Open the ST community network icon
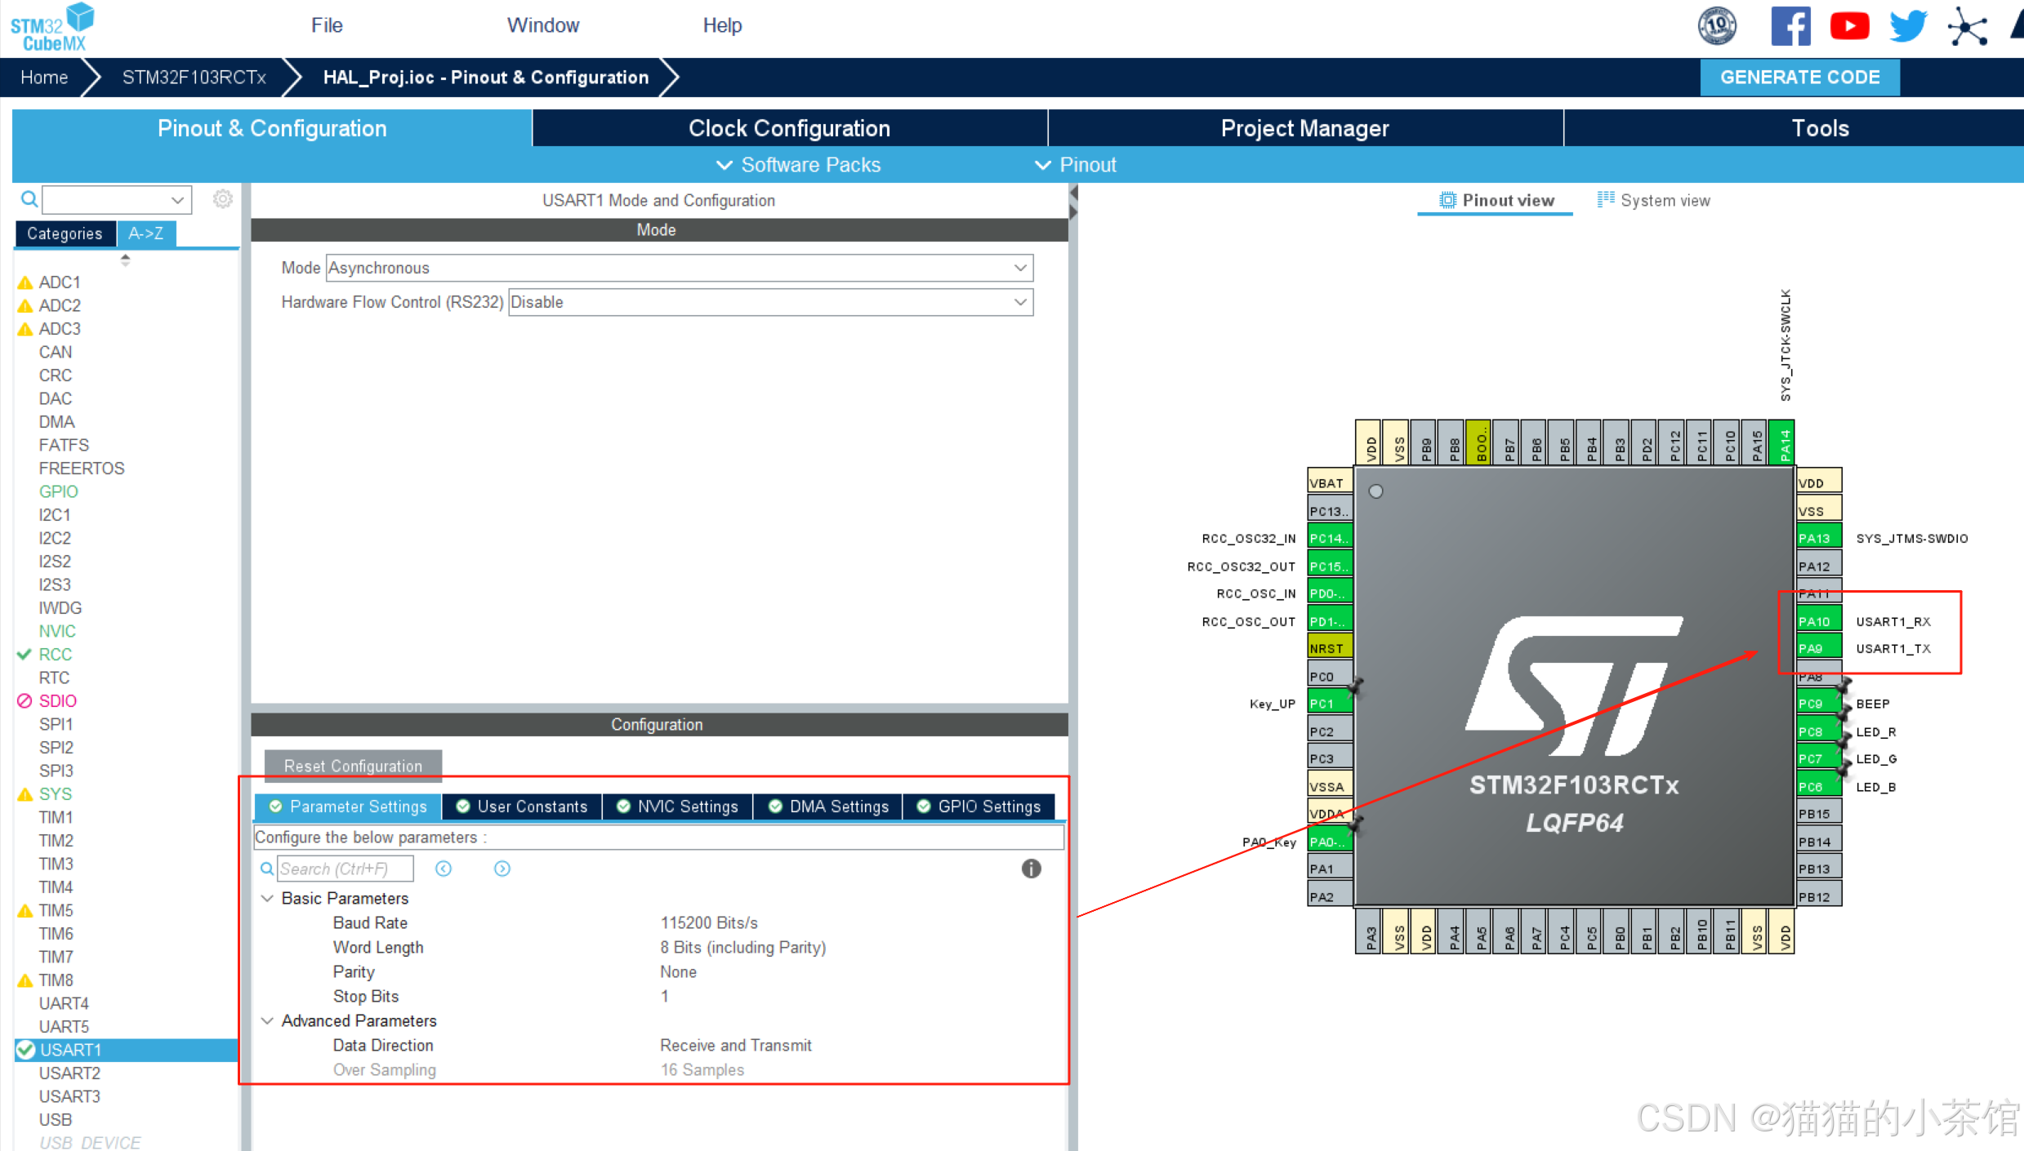The width and height of the screenshot is (2024, 1151). click(1968, 27)
